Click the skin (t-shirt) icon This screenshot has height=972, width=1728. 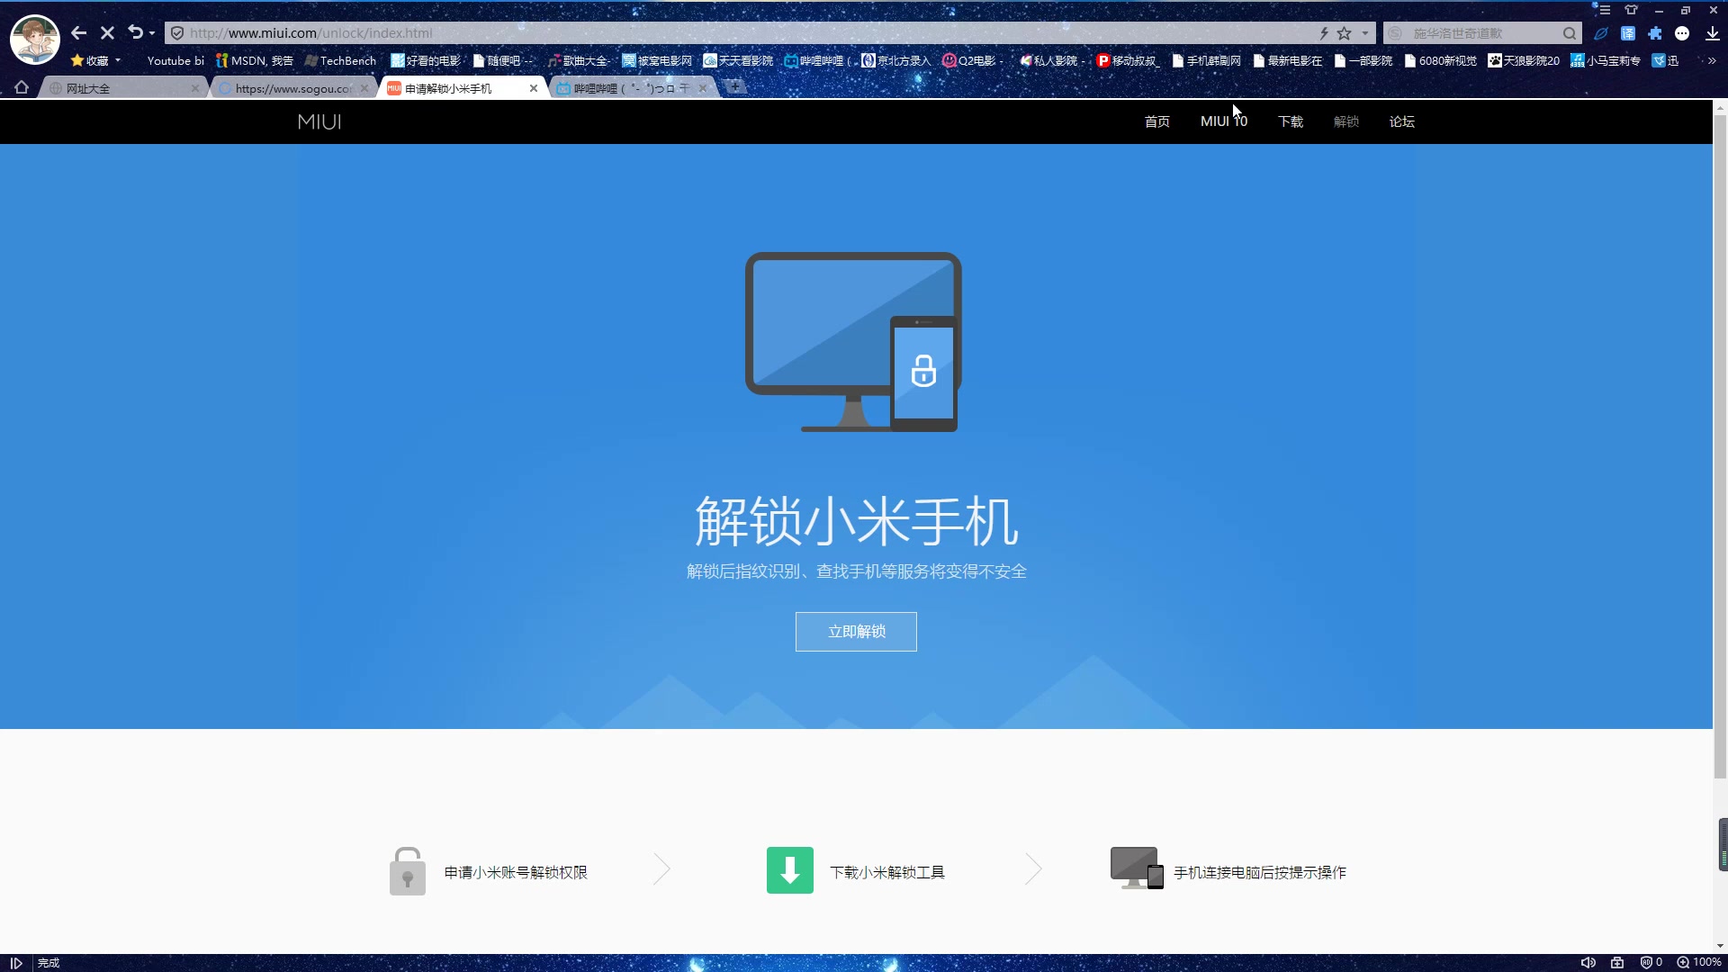click(x=1631, y=10)
